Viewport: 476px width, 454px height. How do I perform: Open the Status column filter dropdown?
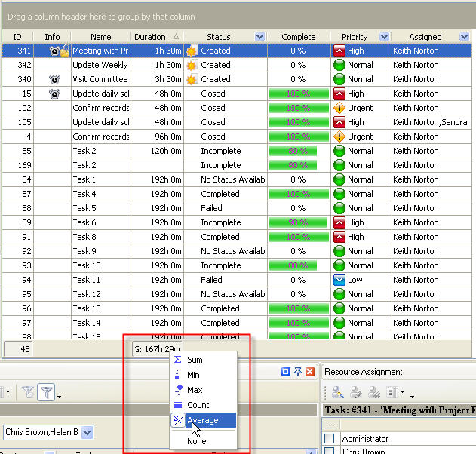[x=260, y=37]
